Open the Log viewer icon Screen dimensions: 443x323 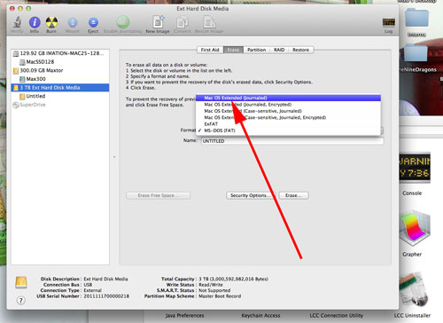coord(388,22)
